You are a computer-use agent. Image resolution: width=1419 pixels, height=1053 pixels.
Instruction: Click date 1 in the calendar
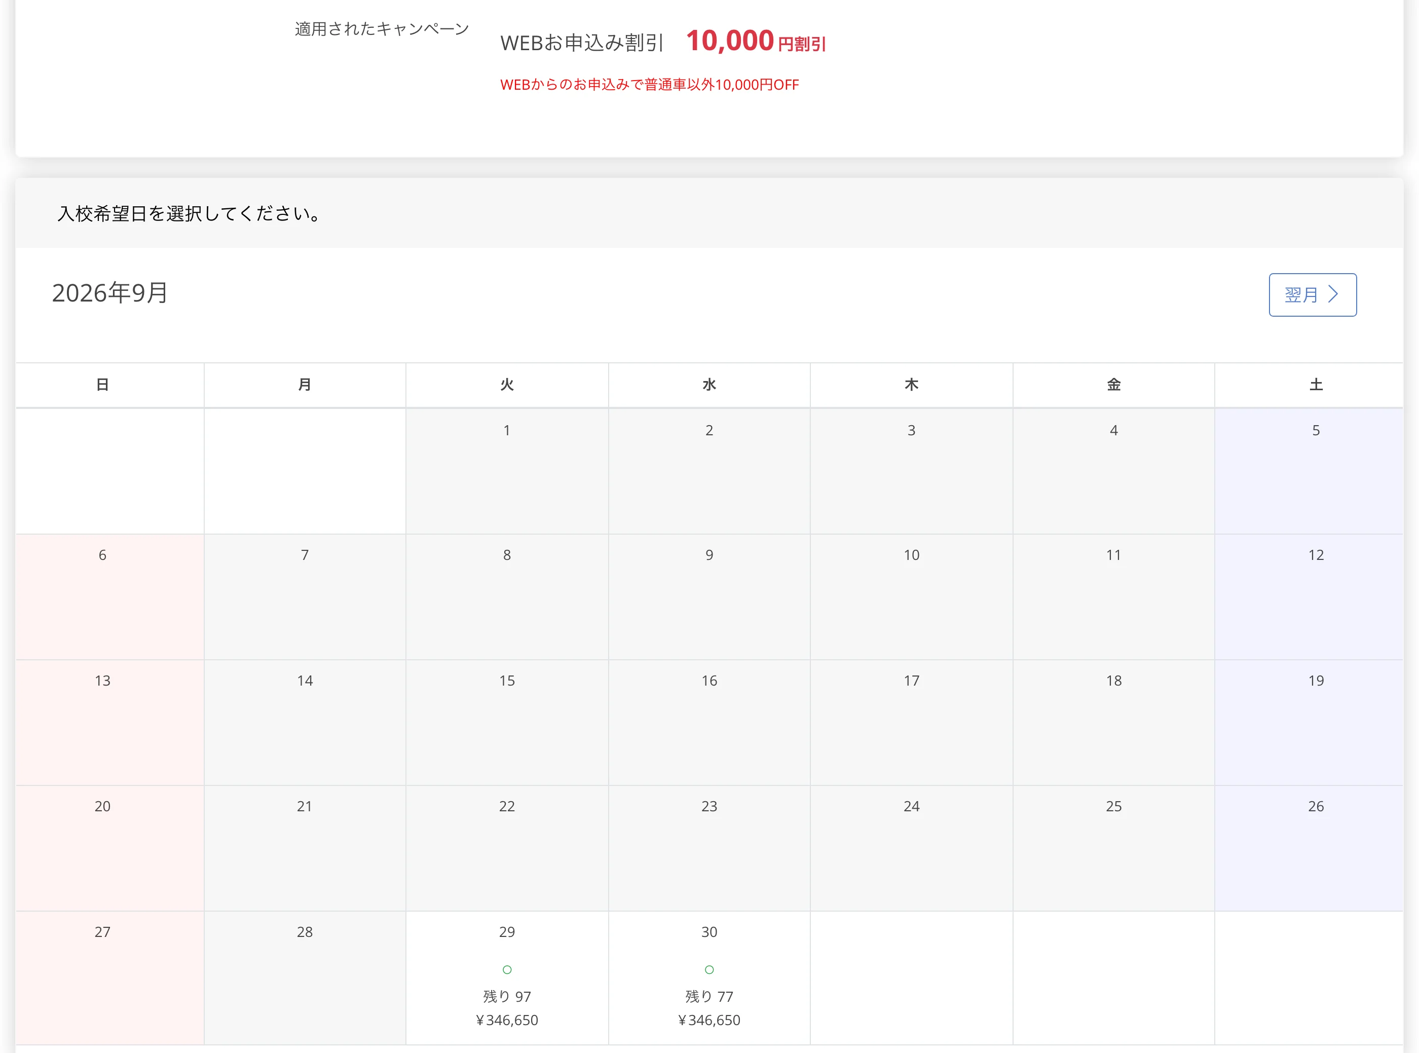[x=507, y=471]
